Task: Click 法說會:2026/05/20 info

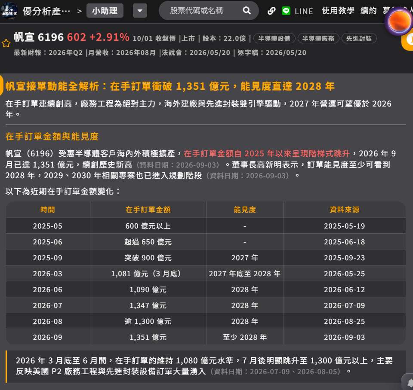Action: click(x=196, y=52)
